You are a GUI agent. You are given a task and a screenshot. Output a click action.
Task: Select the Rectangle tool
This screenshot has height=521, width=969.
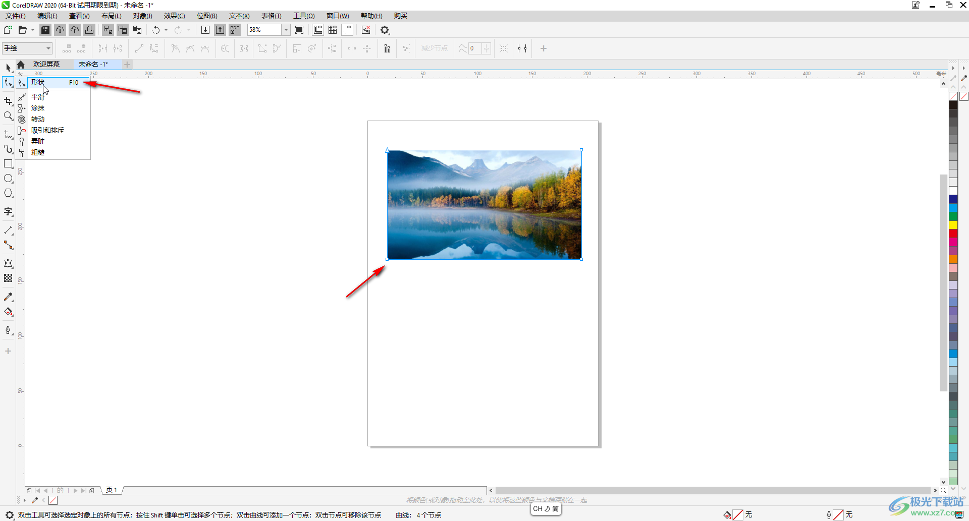click(x=8, y=164)
